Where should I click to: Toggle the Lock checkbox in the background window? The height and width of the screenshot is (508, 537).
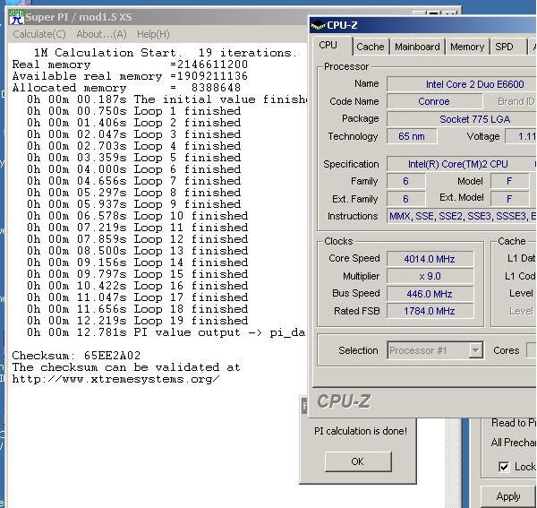pos(504,467)
